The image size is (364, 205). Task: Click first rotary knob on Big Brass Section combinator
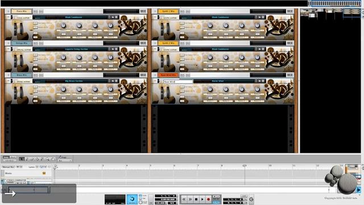(x=63, y=89)
